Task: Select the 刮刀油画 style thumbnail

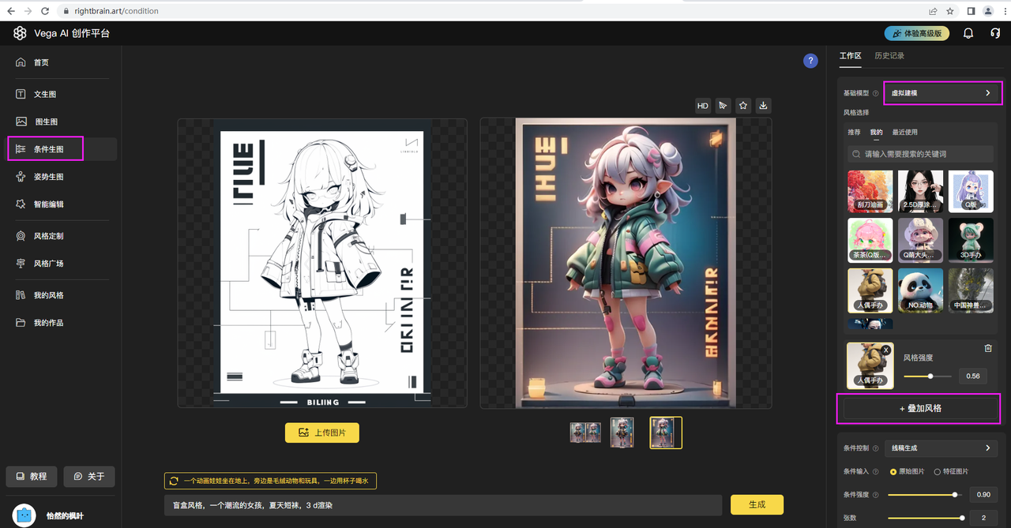Action: [870, 191]
